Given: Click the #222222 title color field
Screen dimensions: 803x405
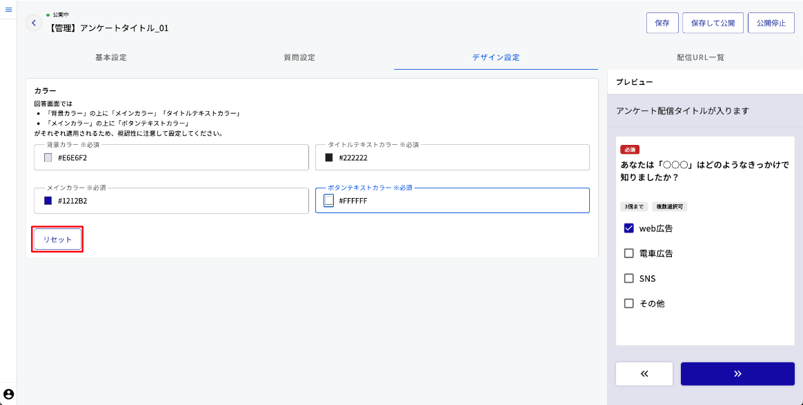Looking at the screenshot, I should click(452, 157).
